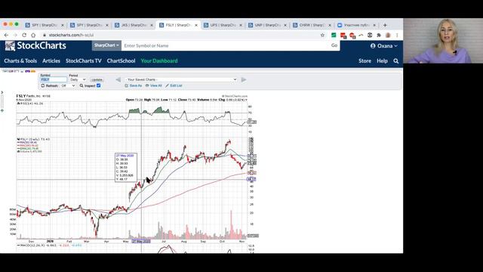Click the Inspect magnifier icon
This screenshot has width=483, height=272.
point(82,85)
